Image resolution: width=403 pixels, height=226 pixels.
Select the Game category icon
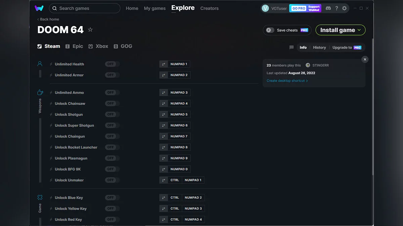(x=40, y=197)
